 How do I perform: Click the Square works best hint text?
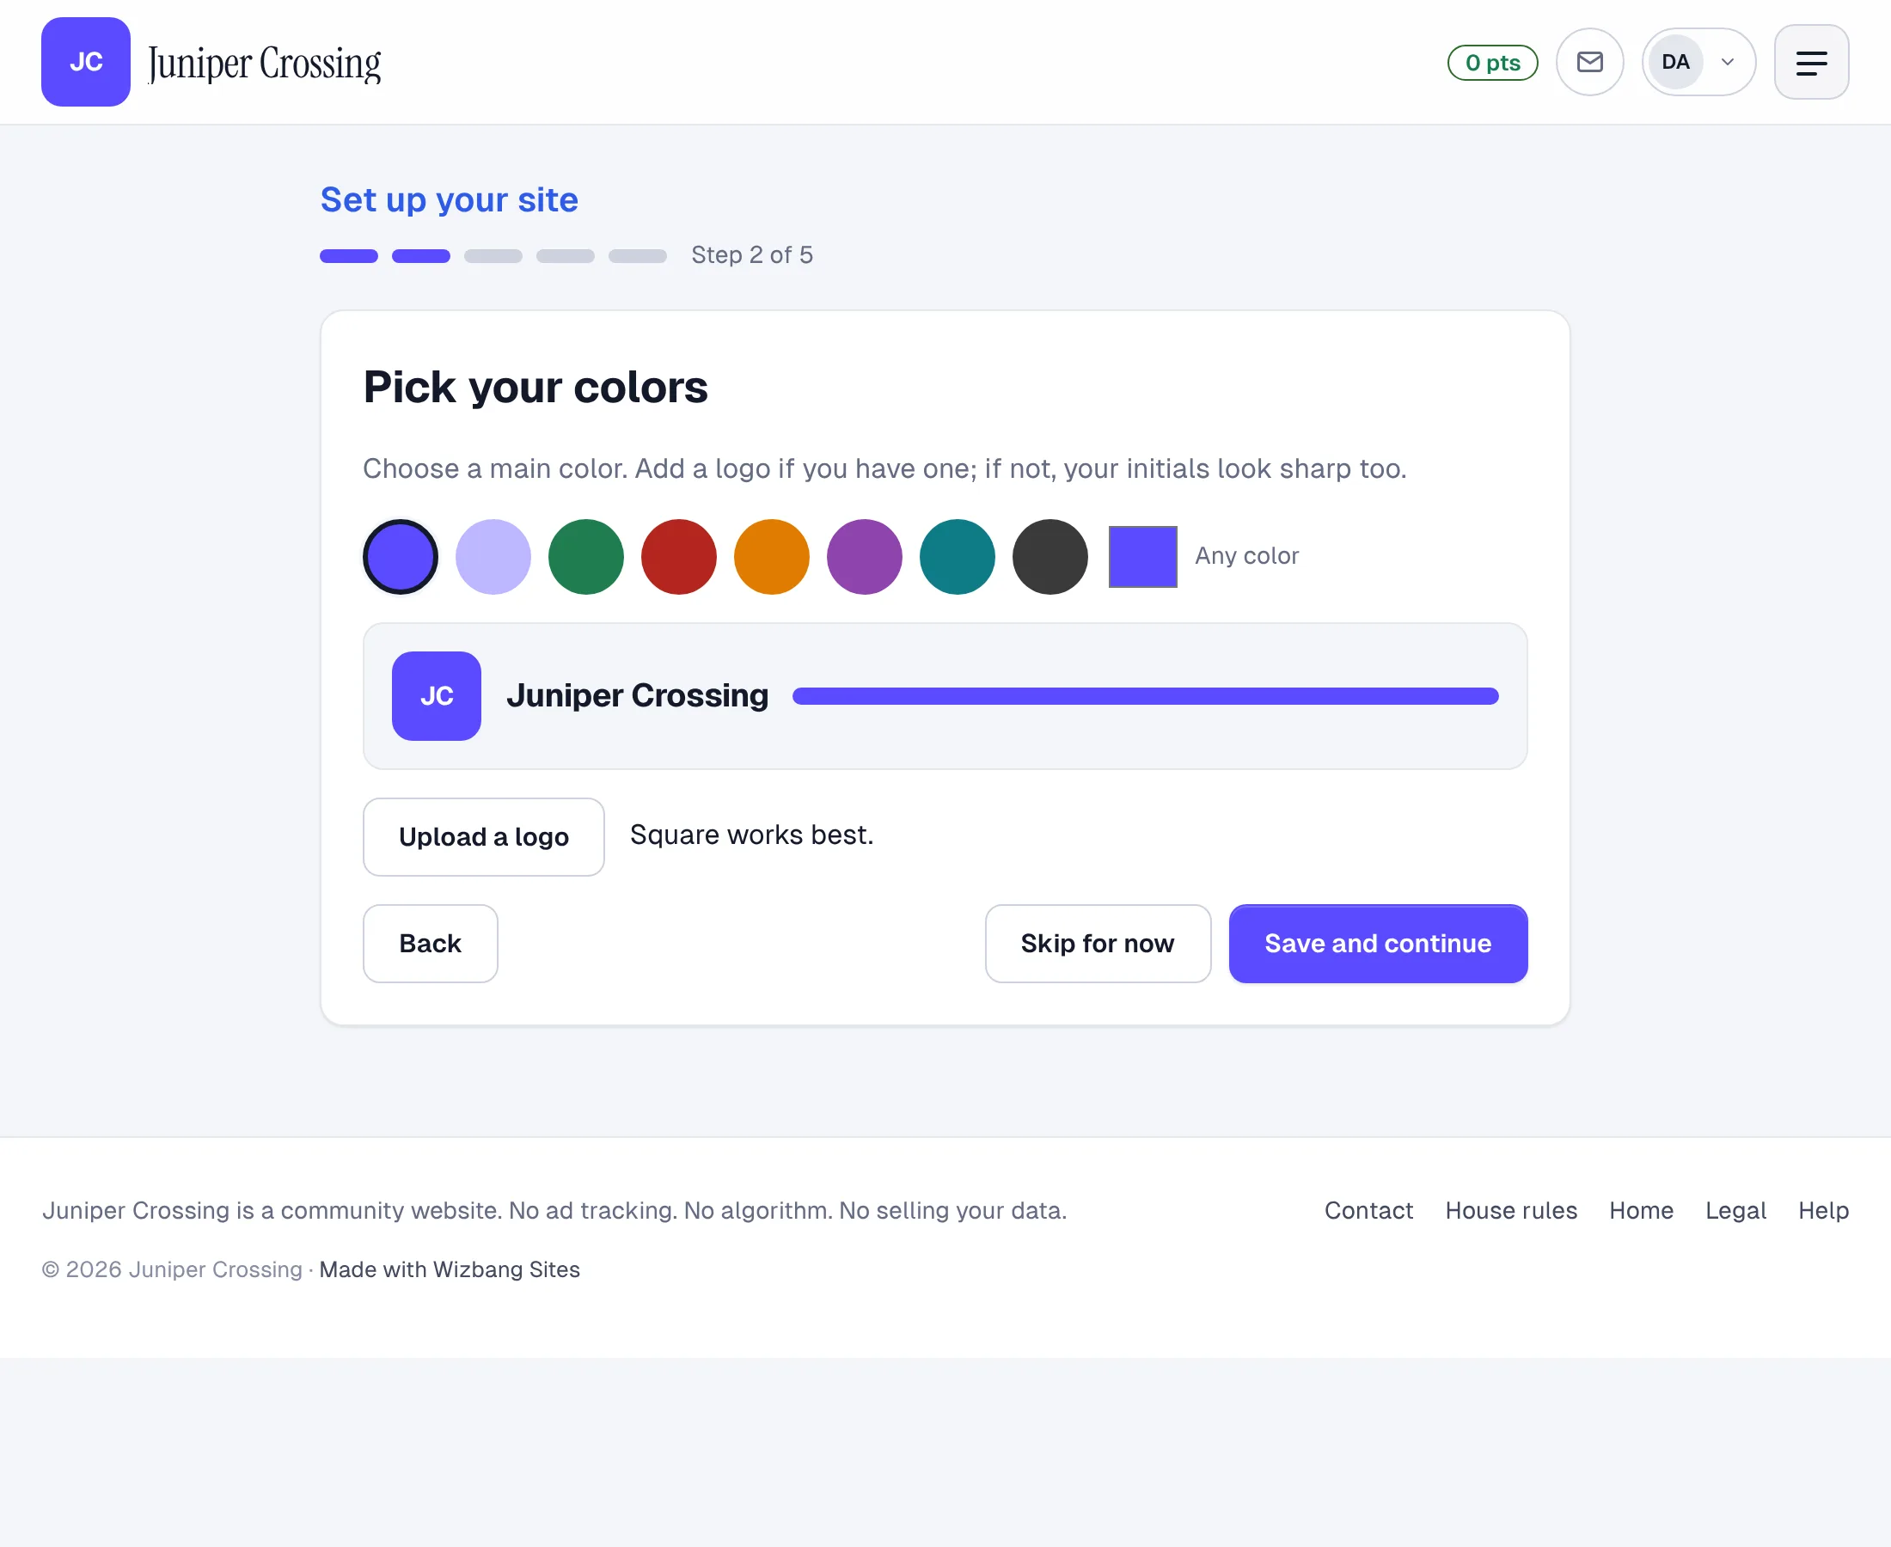click(x=751, y=835)
